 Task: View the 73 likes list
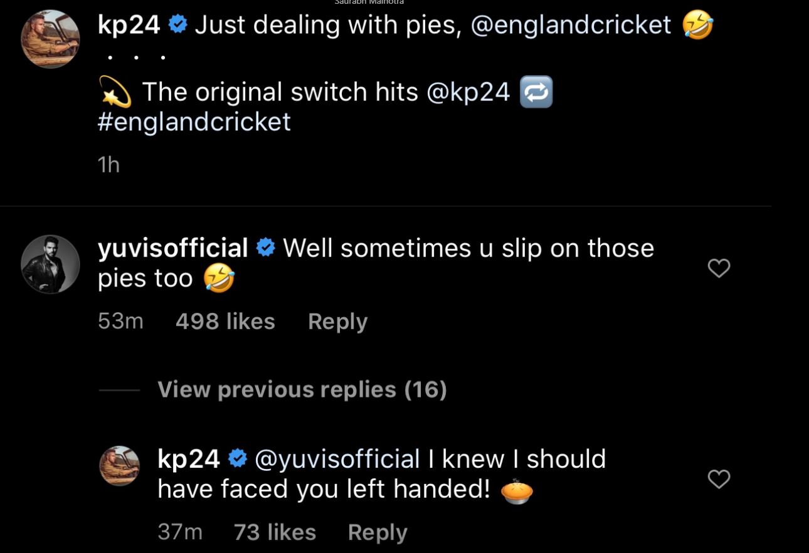point(275,532)
